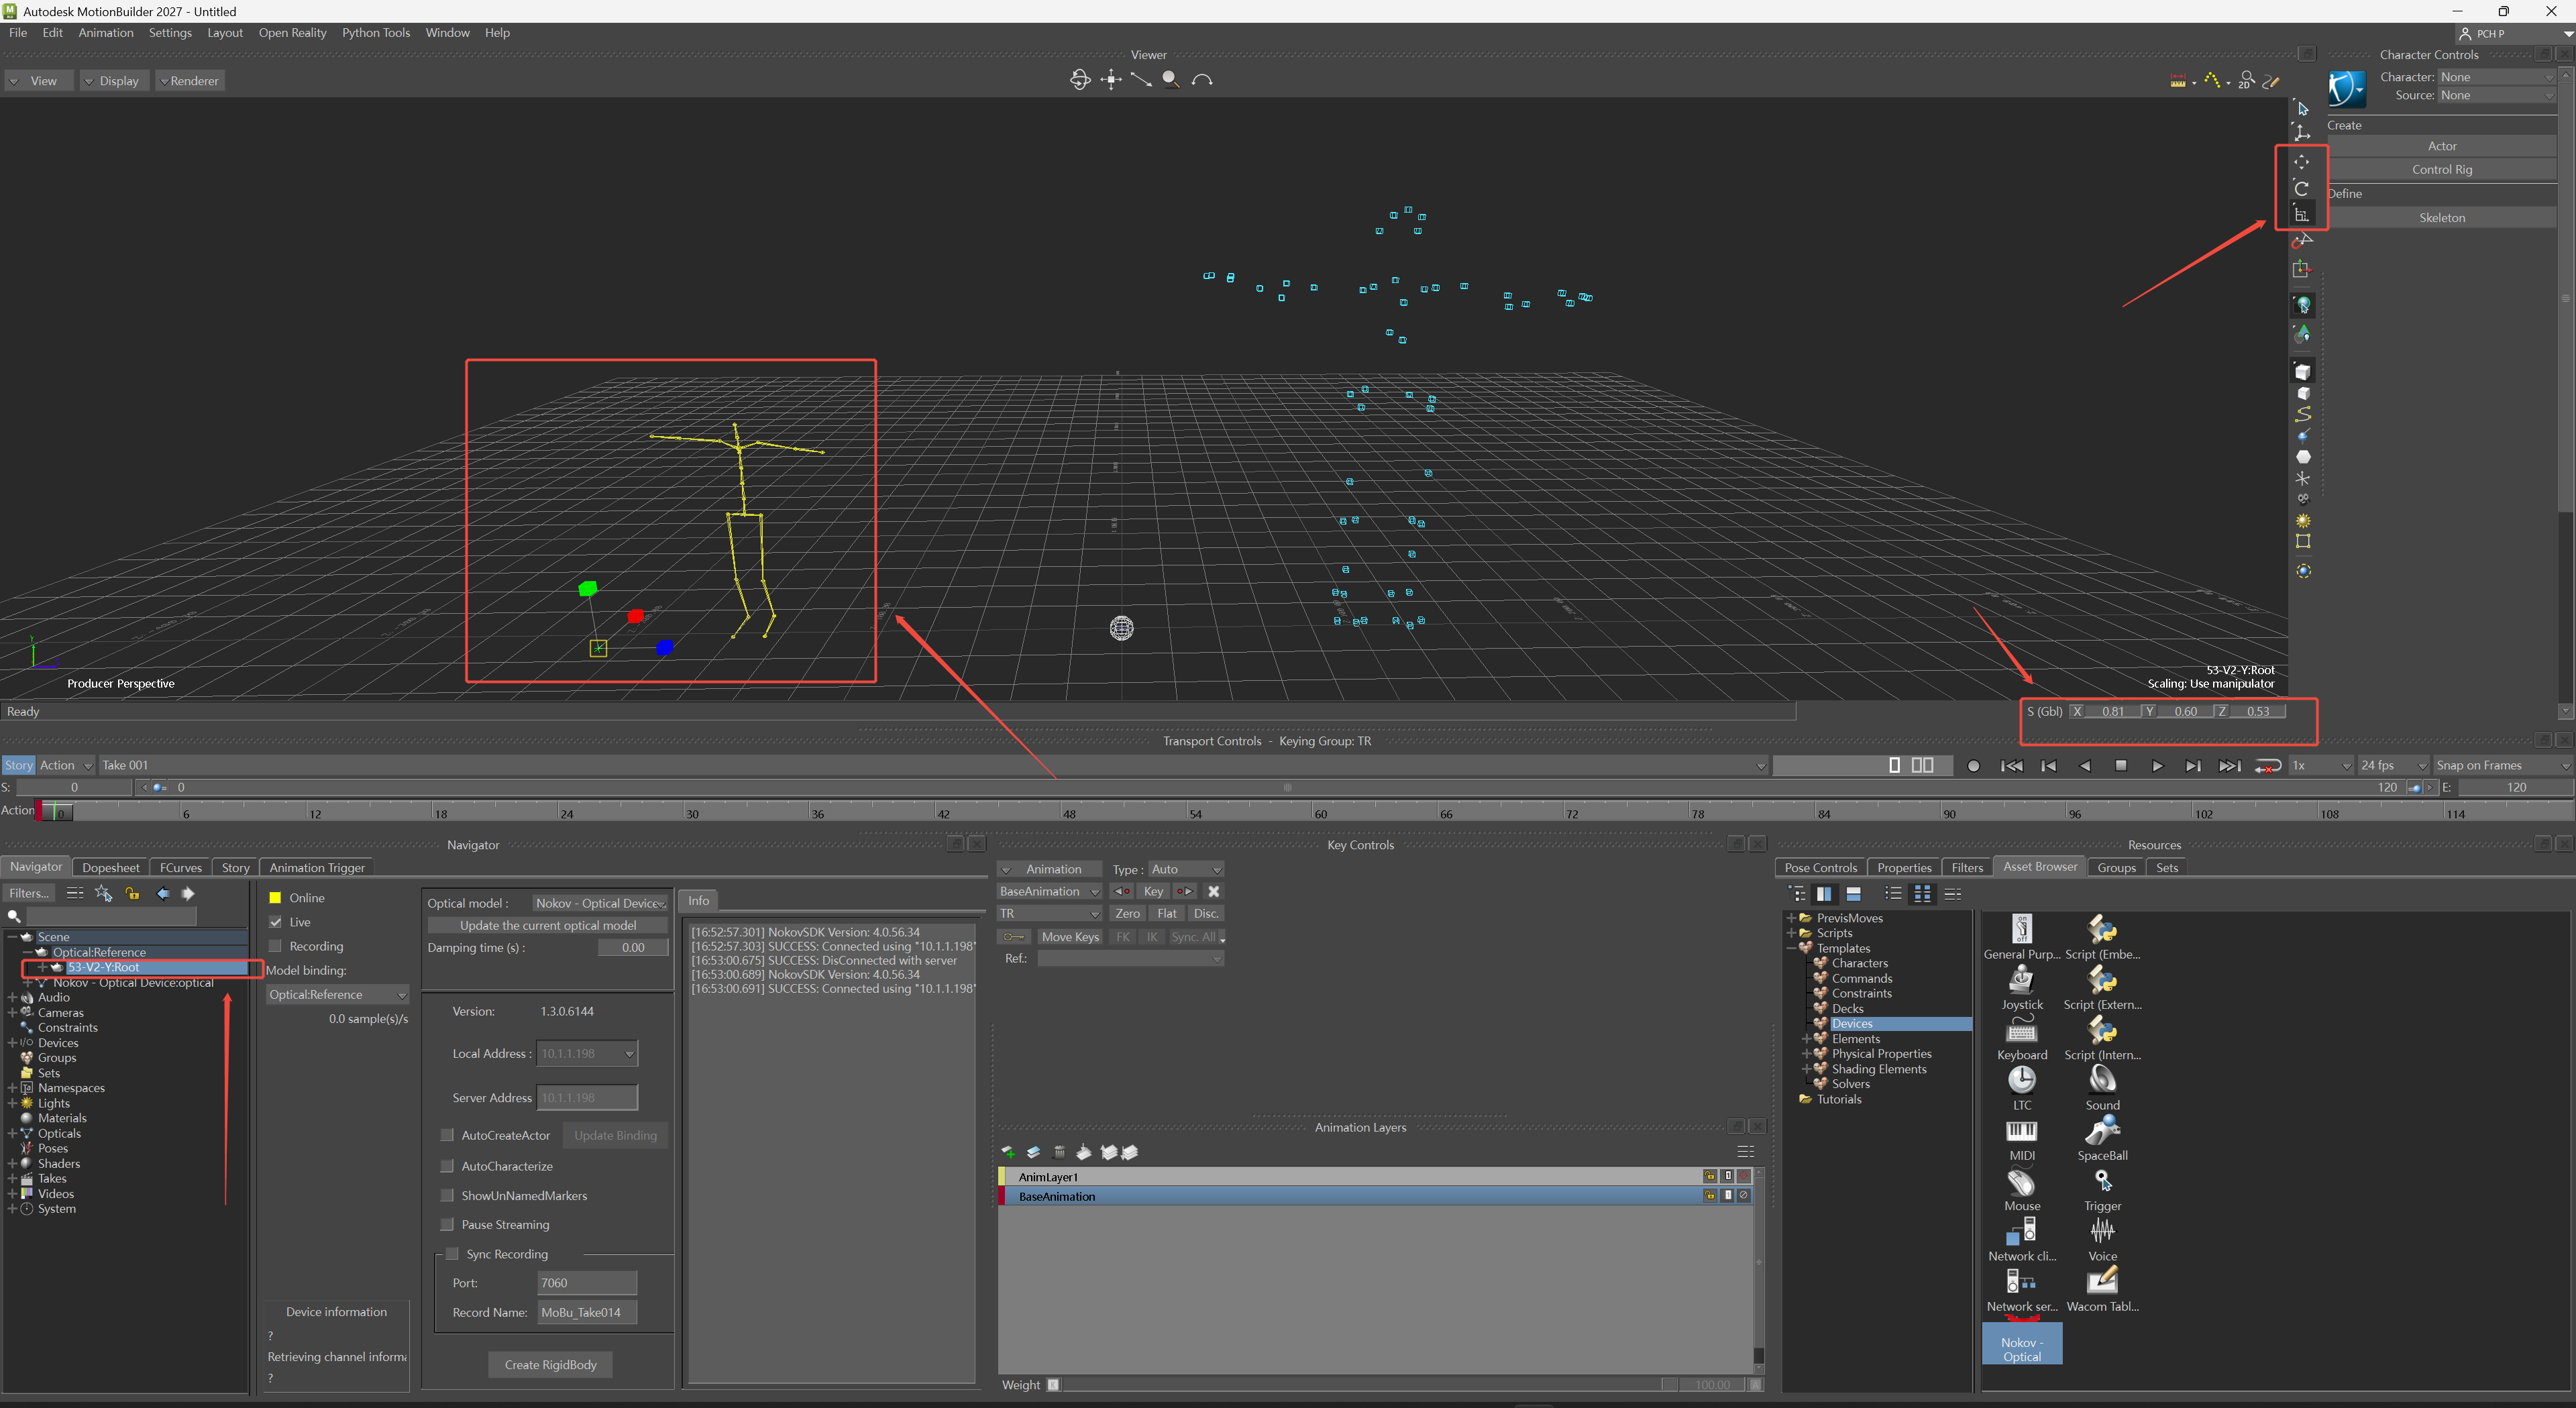Click Update the current optical model button

pyautogui.click(x=547, y=926)
